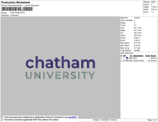Click the 'Ocean Green' description text
This screenshot has width=158, height=122.
pos(139,60)
